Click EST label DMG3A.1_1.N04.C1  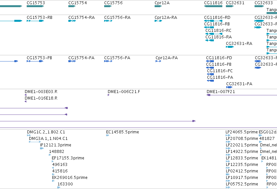click(48, 139)
